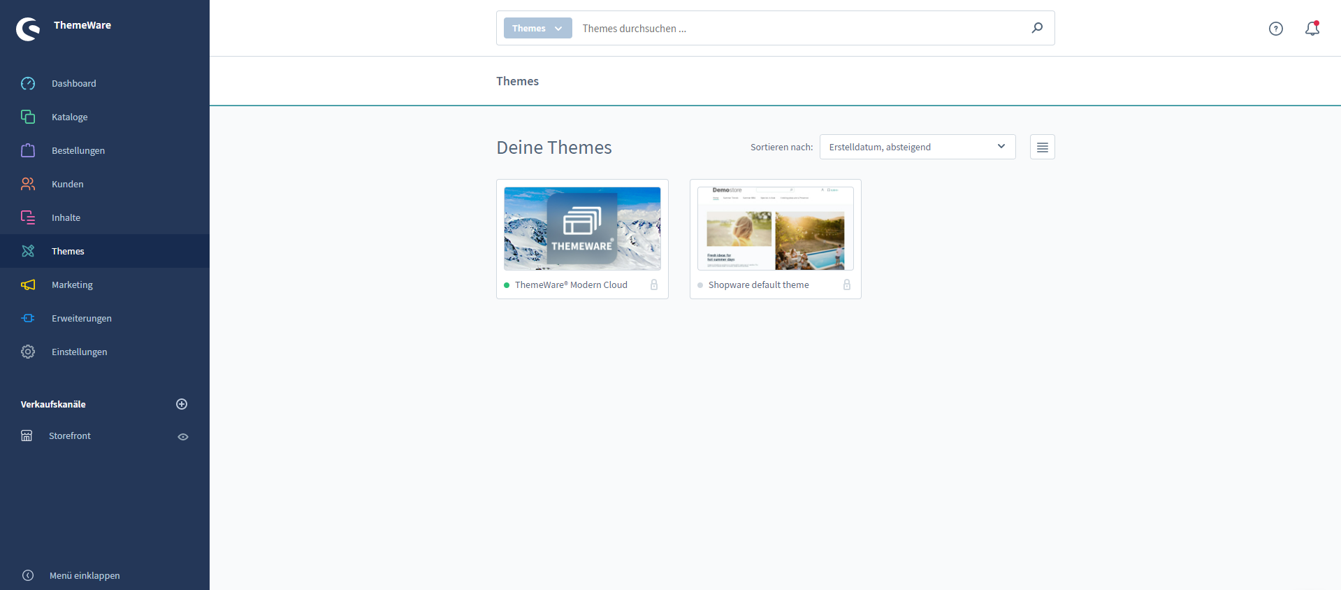Switch to list view icon
This screenshot has height=590, width=1341.
1043,147
